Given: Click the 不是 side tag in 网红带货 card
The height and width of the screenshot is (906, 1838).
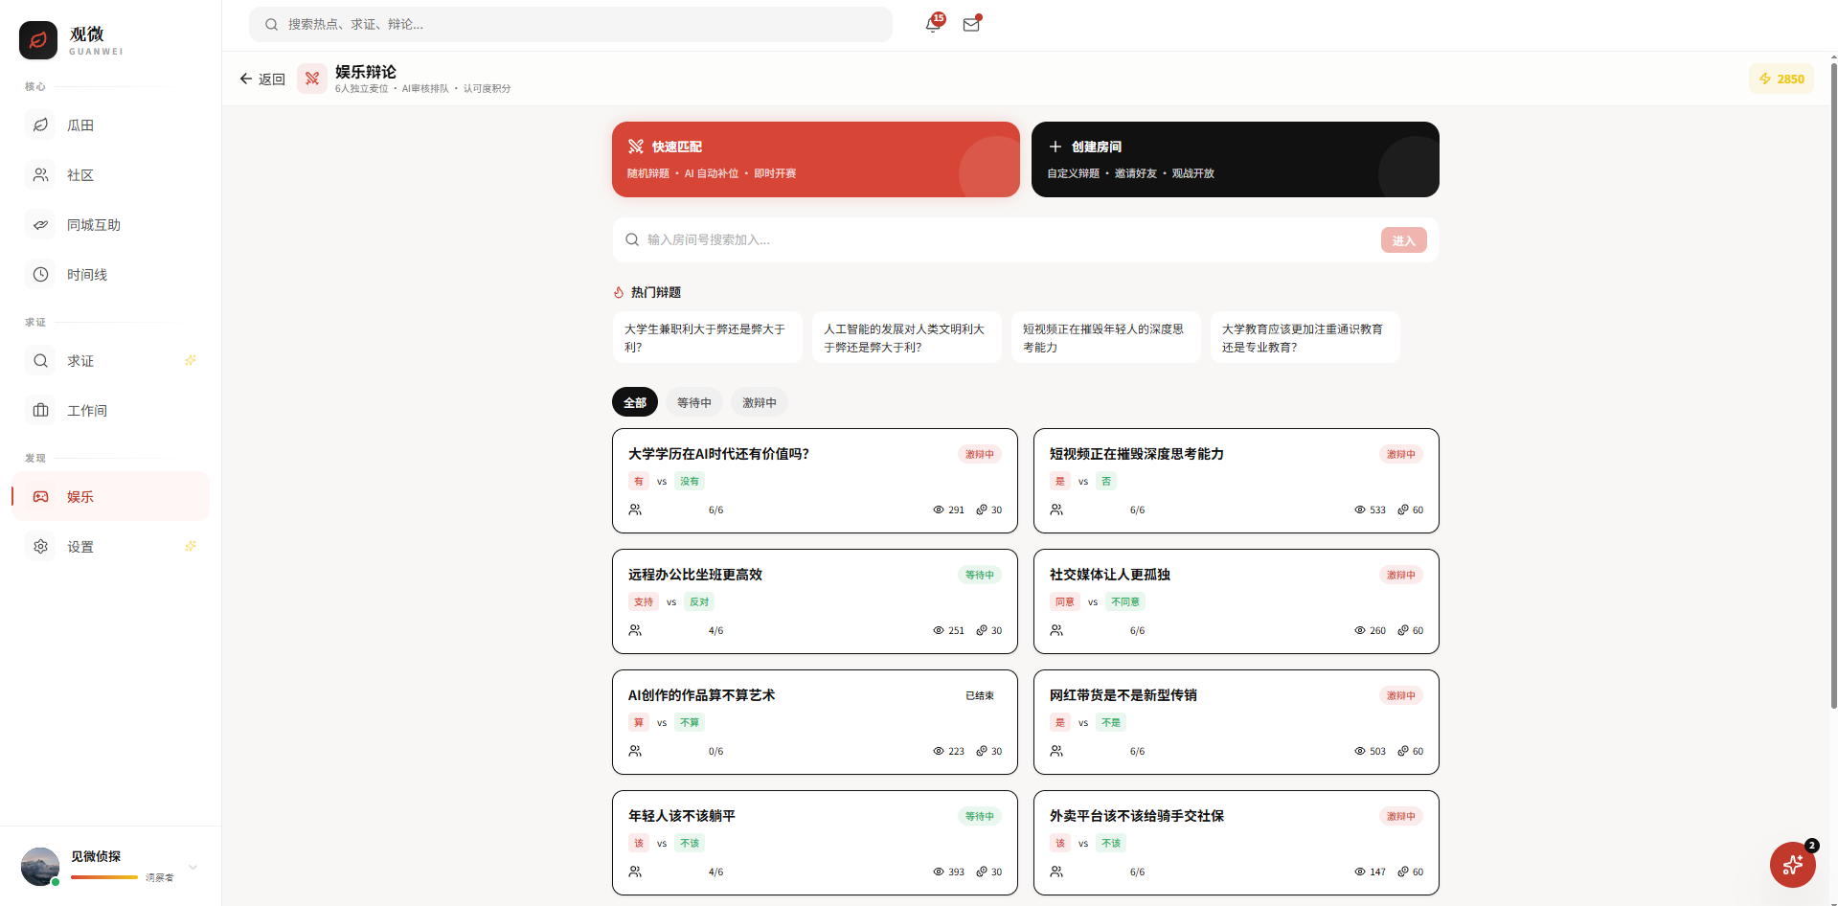Looking at the screenshot, I should coord(1111,722).
